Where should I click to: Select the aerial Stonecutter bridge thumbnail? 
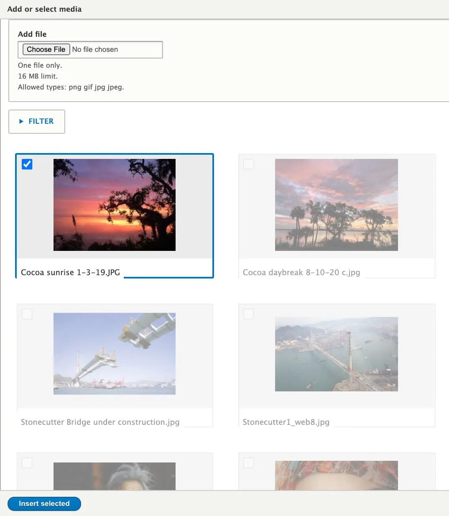pyautogui.click(x=337, y=354)
